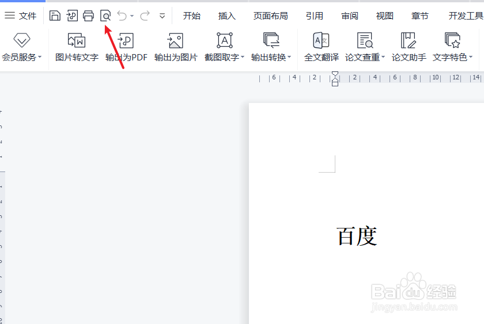Viewport: 484px width, 324px height.
Task: Expand the 截图取字 dropdown arrow
Action: (x=243, y=57)
